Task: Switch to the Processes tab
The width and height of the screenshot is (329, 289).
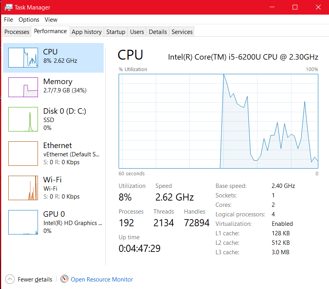Action: pos(17,32)
